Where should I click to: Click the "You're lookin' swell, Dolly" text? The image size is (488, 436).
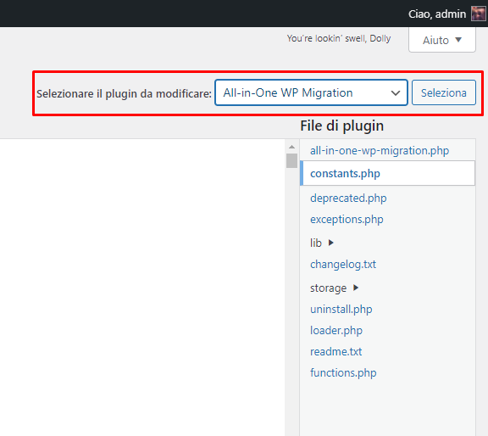[x=339, y=38]
